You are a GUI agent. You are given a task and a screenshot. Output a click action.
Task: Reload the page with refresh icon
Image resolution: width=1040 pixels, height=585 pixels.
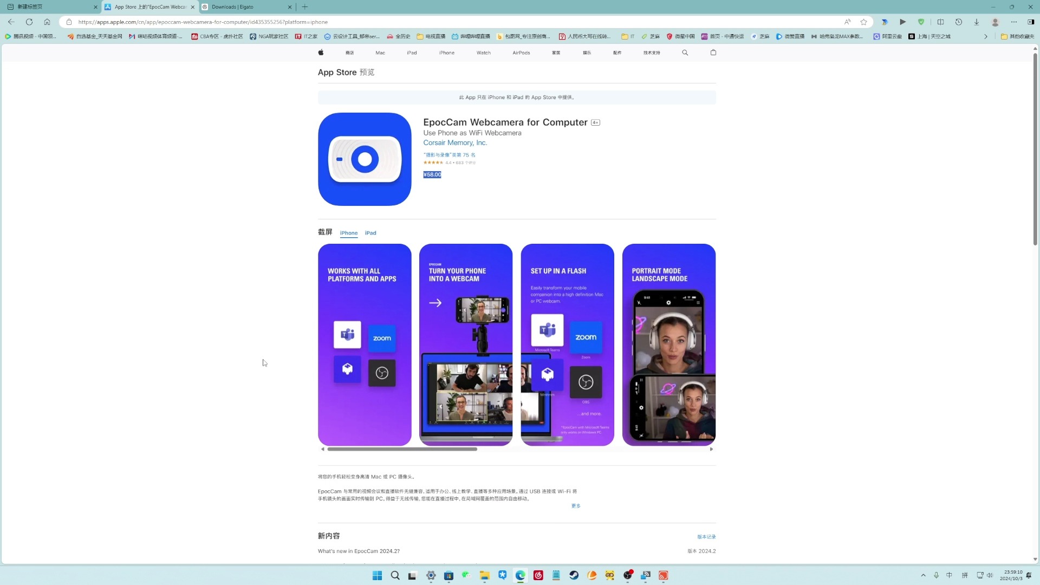point(29,22)
